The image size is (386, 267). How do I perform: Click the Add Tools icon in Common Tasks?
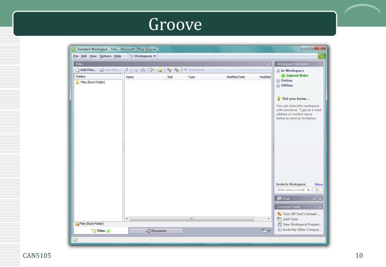click(280, 219)
